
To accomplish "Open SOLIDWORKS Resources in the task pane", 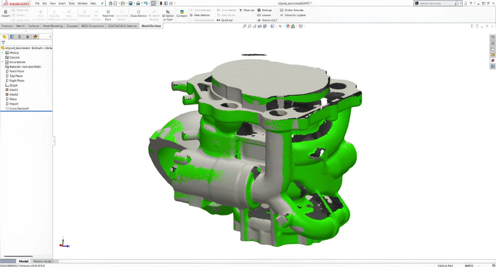I will tap(493, 37).
